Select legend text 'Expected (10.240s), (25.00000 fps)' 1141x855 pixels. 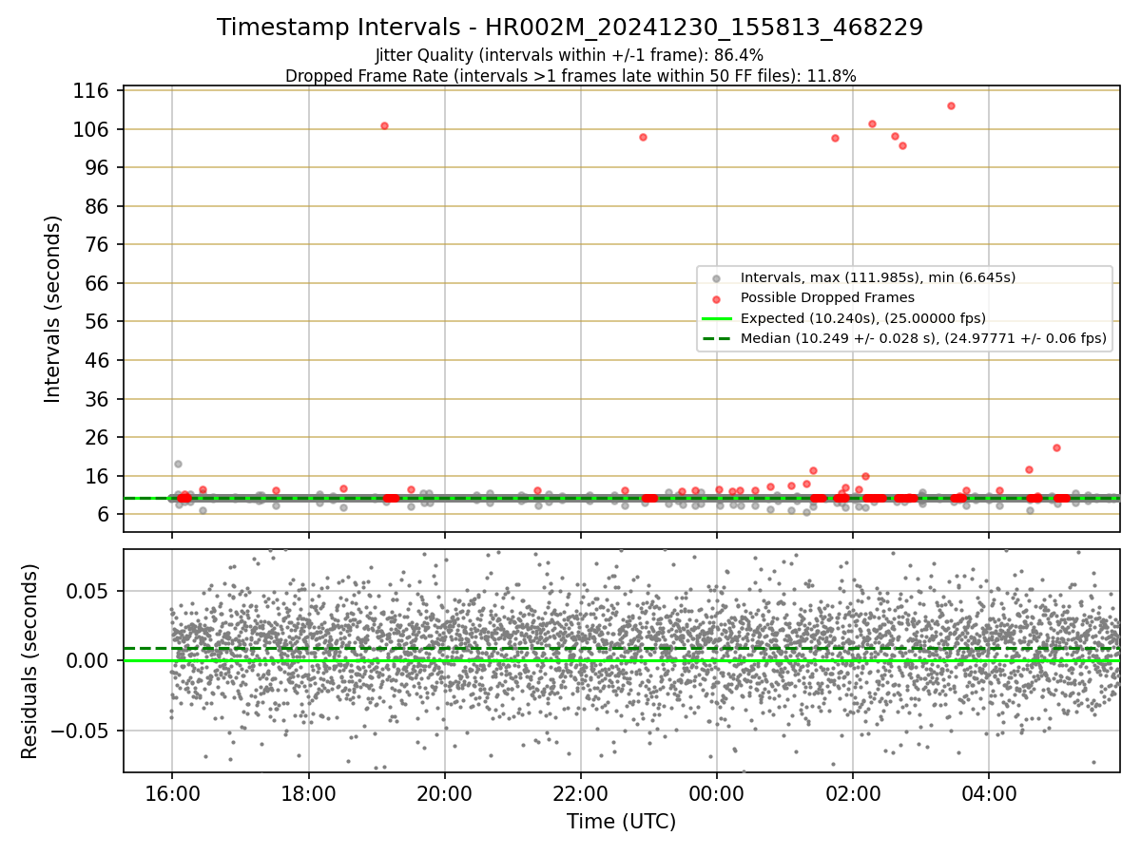click(862, 317)
